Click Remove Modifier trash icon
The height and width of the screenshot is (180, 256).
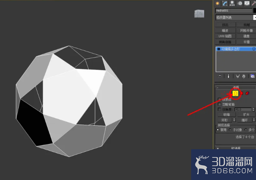click(244, 76)
